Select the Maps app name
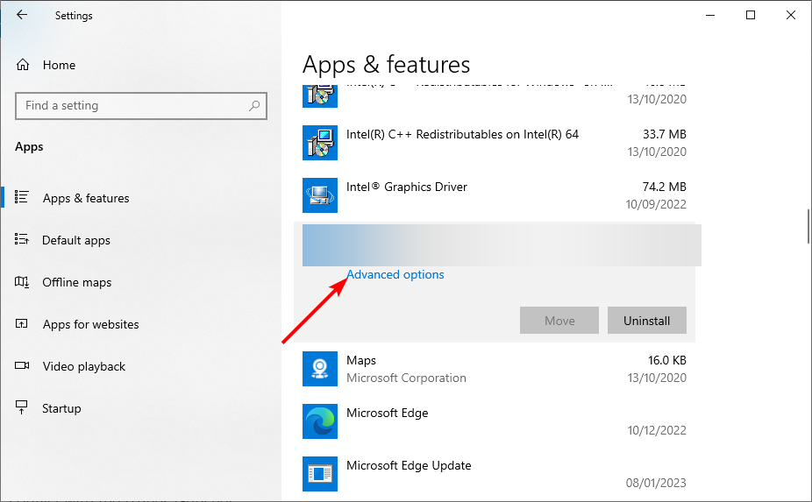Image resolution: width=812 pixels, height=502 pixels. pyautogui.click(x=361, y=360)
